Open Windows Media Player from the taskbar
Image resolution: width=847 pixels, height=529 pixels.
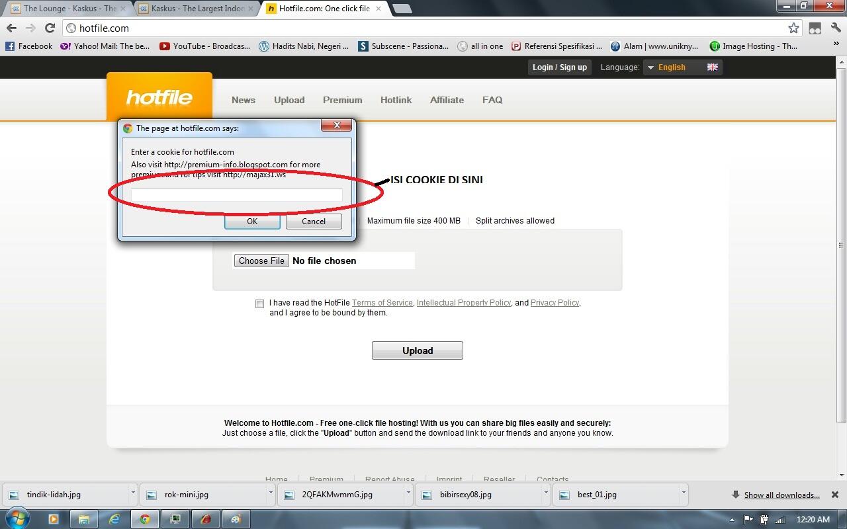(x=54, y=519)
